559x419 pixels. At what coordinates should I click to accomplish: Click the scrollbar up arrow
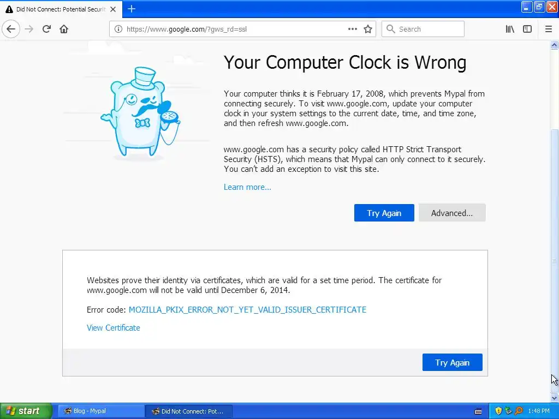pyautogui.click(x=555, y=45)
